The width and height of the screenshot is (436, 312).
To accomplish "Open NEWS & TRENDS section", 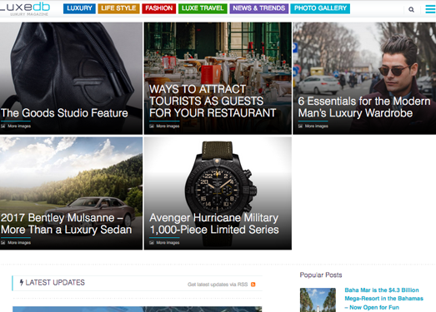I will coord(259,8).
